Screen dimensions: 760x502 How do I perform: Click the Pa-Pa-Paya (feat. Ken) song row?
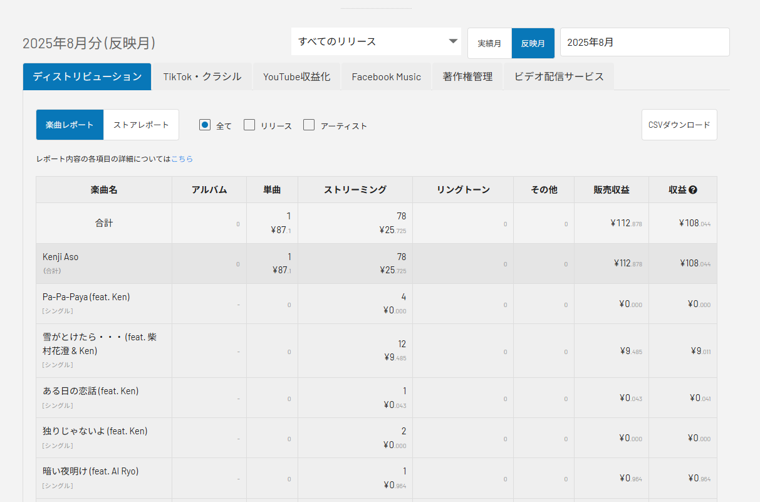coord(86,297)
